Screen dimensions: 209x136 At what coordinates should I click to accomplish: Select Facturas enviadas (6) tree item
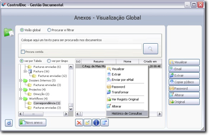[47, 67]
